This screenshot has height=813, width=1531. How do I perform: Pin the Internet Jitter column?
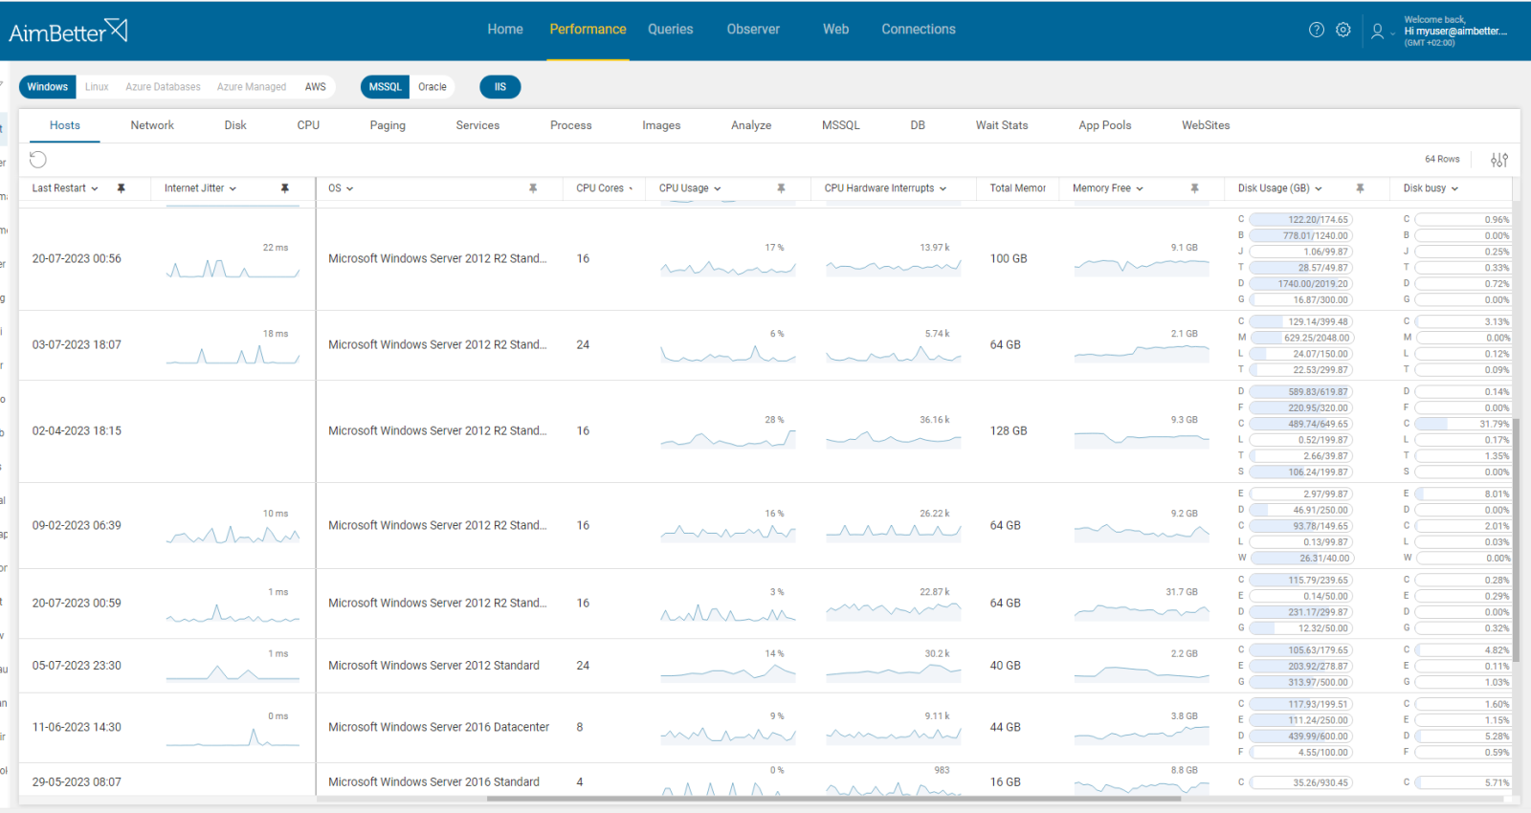(x=284, y=188)
